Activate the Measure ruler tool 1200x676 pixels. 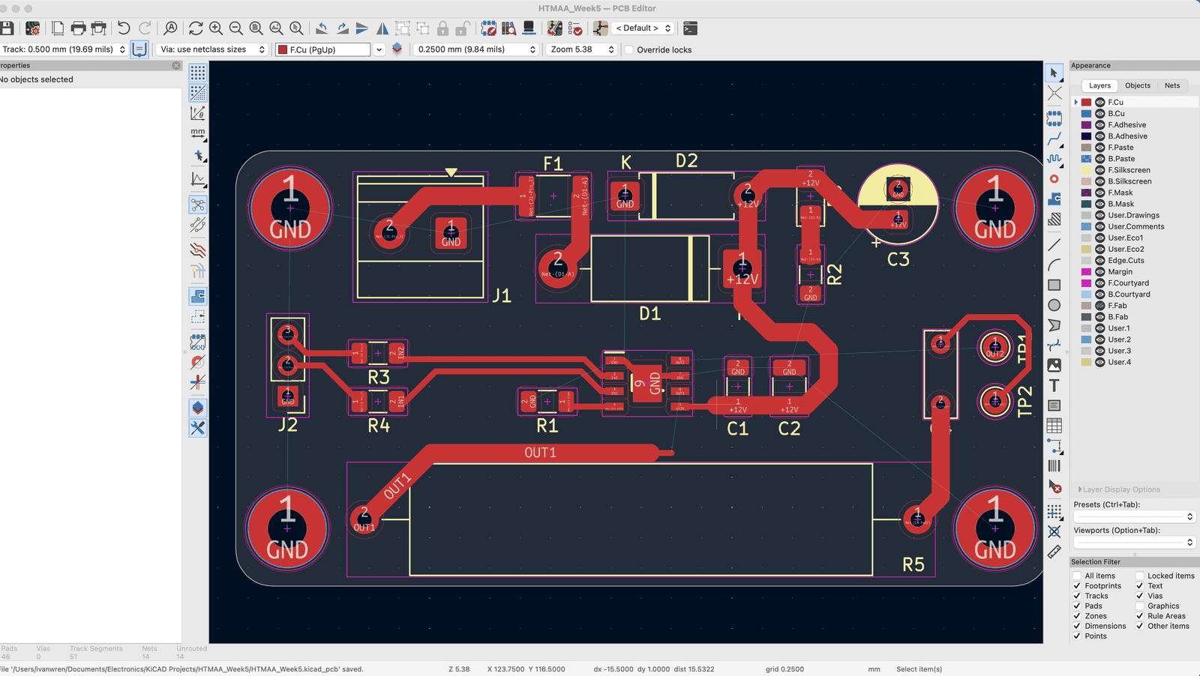[1054, 552]
